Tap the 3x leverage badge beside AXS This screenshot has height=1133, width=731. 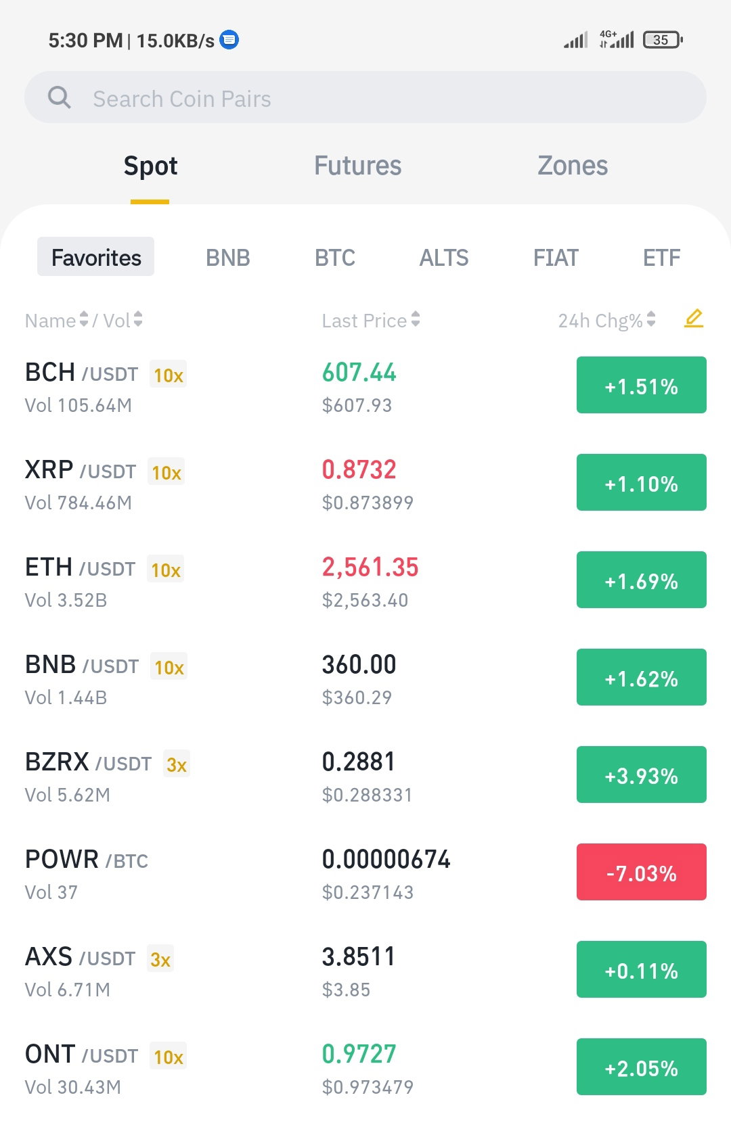pos(160,959)
